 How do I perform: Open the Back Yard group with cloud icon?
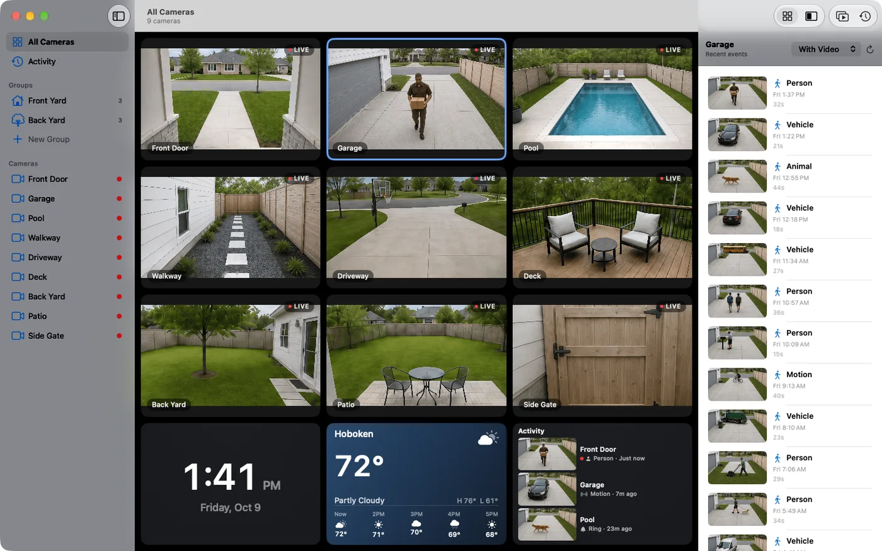[67, 120]
